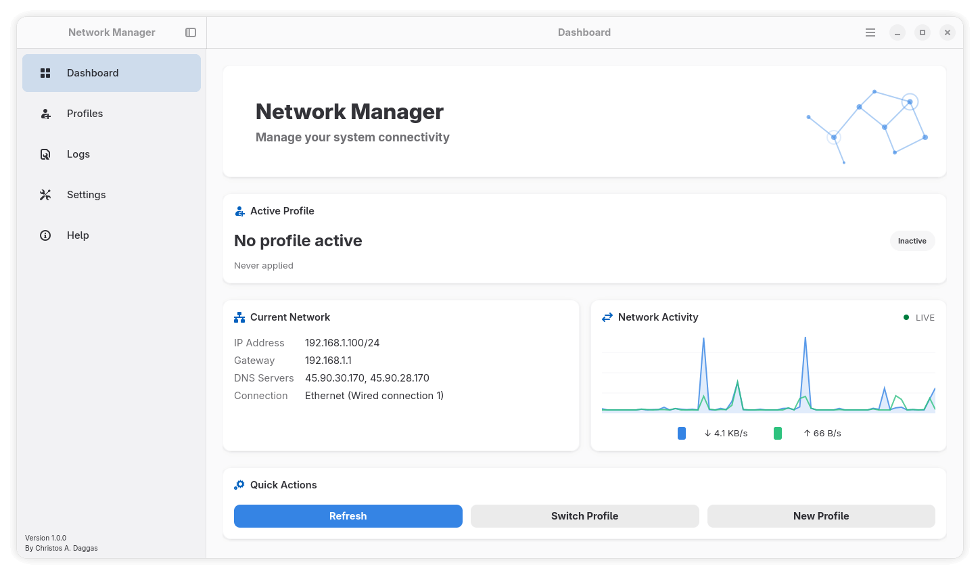The height and width of the screenshot is (575, 980).
Task: Toggle the sidebar panel visibility
Action: pos(191,32)
